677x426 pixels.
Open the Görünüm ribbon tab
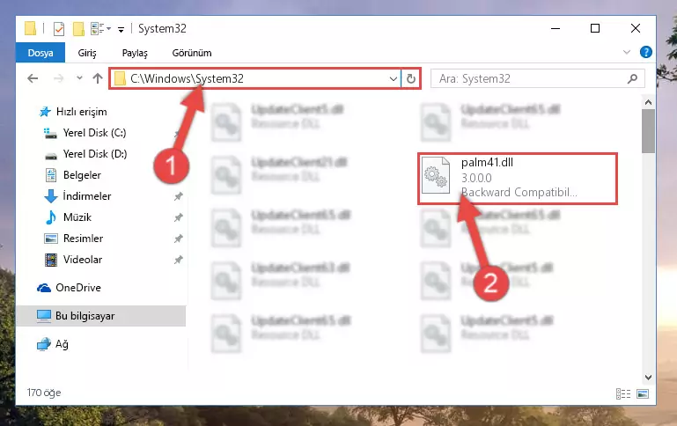pos(192,53)
